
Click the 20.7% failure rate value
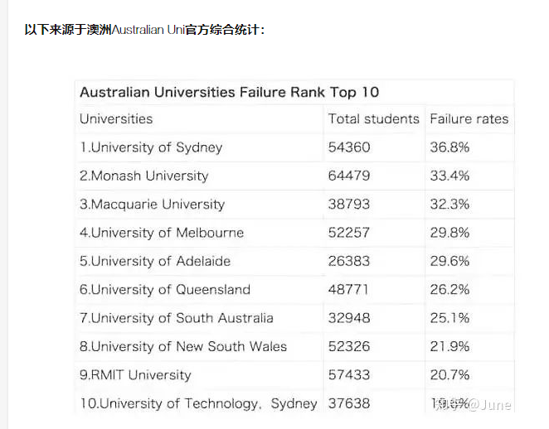[449, 375]
